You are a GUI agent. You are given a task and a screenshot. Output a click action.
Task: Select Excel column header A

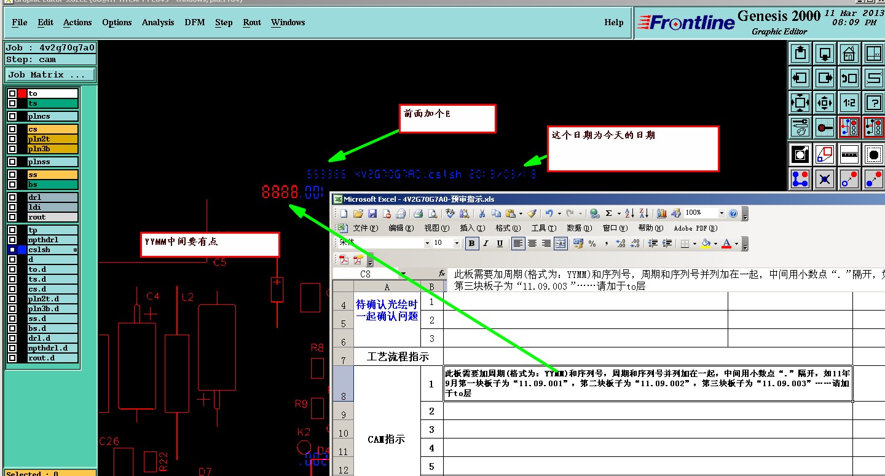(x=387, y=287)
